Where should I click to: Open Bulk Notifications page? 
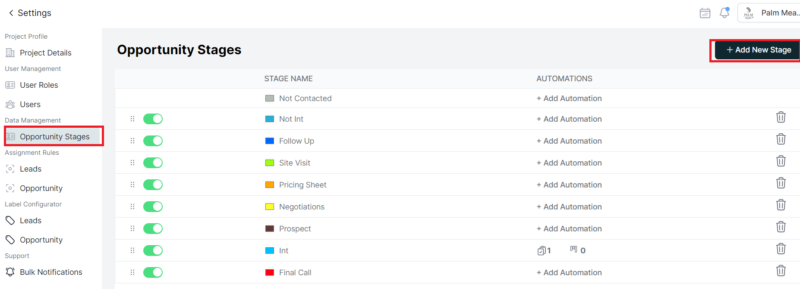click(51, 272)
